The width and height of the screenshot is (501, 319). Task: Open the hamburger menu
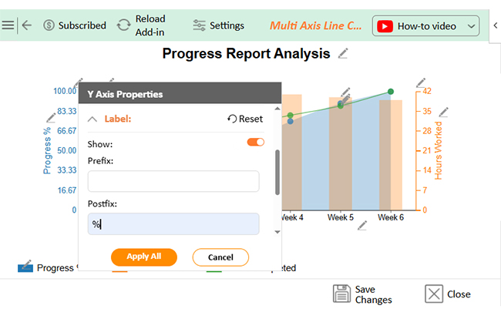8,25
